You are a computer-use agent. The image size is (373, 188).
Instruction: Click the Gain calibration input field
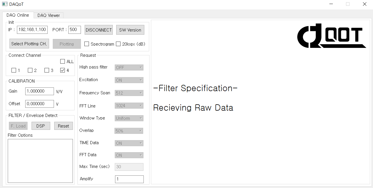(40, 91)
